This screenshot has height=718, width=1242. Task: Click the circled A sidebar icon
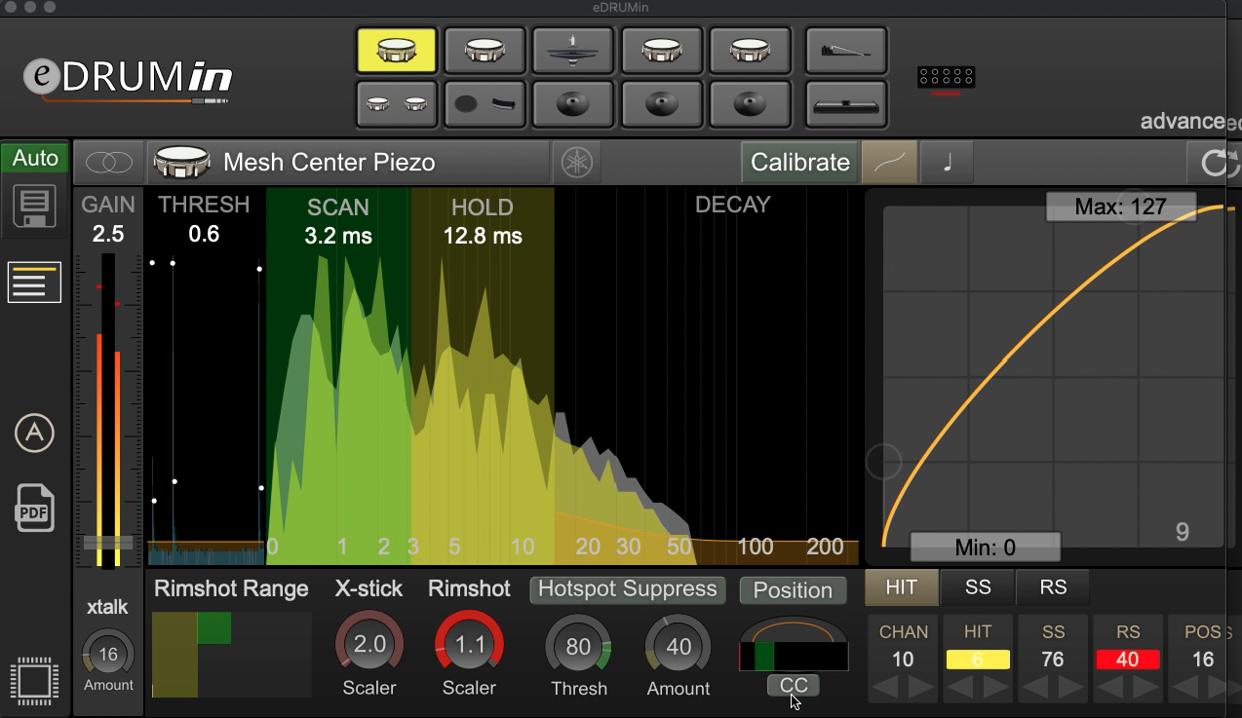pyautogui.click(x=34, y=433)
